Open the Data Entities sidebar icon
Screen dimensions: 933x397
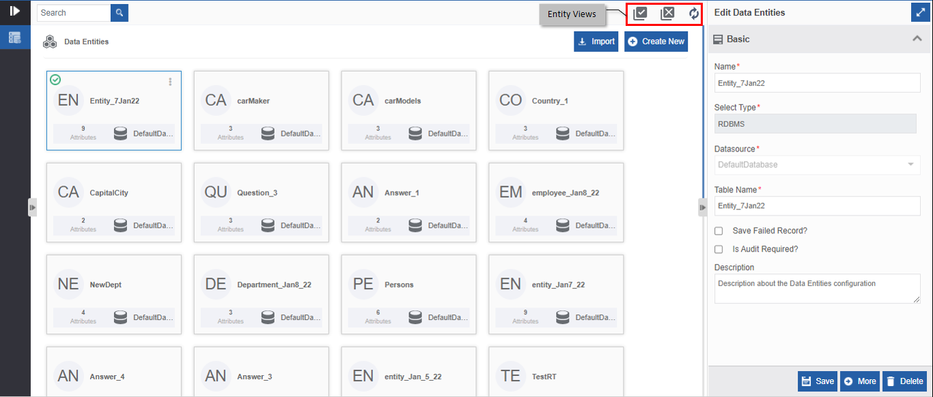point(15,38)
